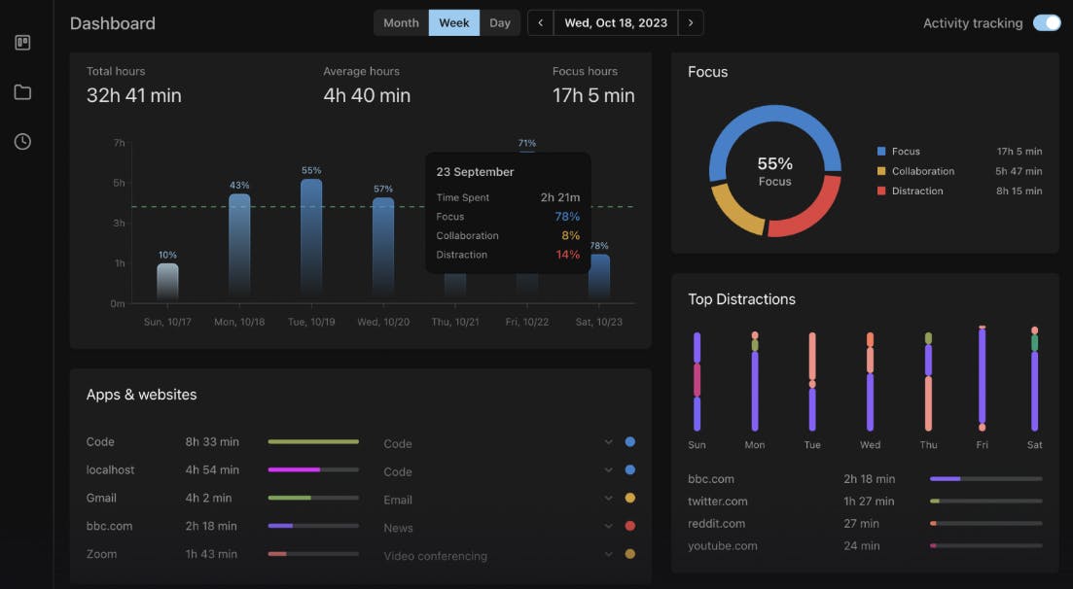
Task: Click reddit.com in Top Distractions list
Action: click(717, 523)
